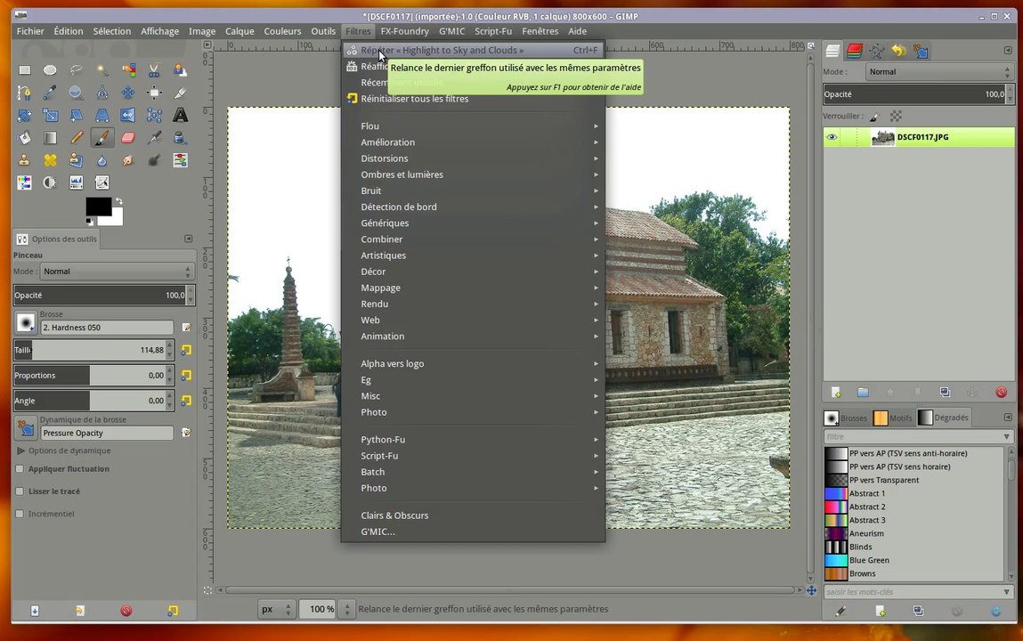Click Réinitialiser tous les filtres
The width and height of the screenshot is (1023, 641).
pyautogui.click(x=473, y=99)
